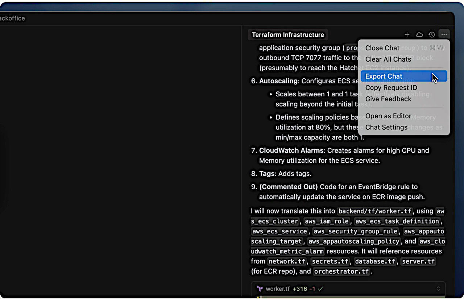Image resolution: width=464 pixels, height=299 pixels.
Task: Click Terraform icon beside worker.tf
Action: click(x=260, y=289)
